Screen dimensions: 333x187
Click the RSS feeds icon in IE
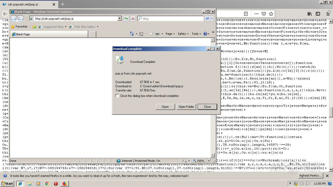141,34
